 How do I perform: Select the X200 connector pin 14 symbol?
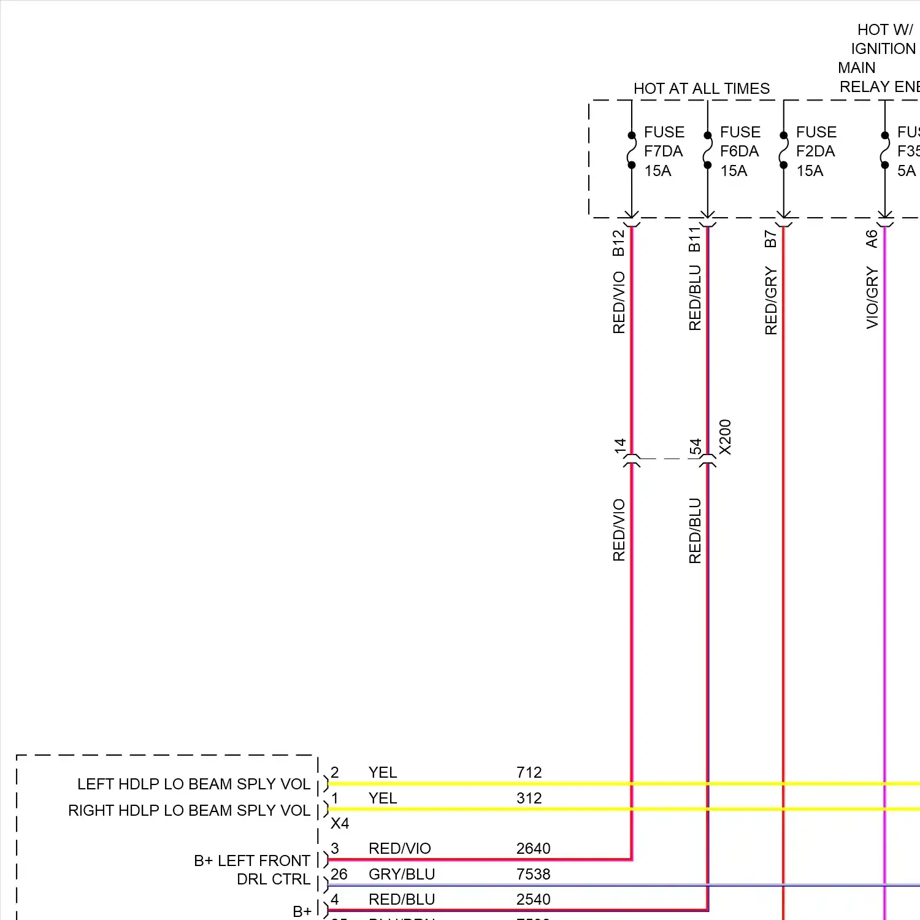coord(631,460)
